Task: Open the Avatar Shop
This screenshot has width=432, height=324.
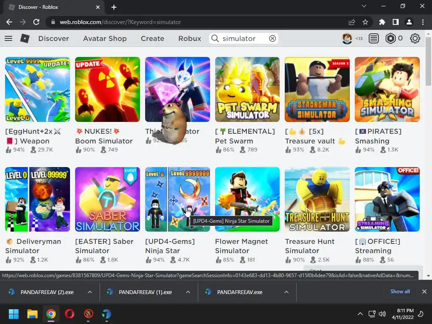Action: (105, 38)
